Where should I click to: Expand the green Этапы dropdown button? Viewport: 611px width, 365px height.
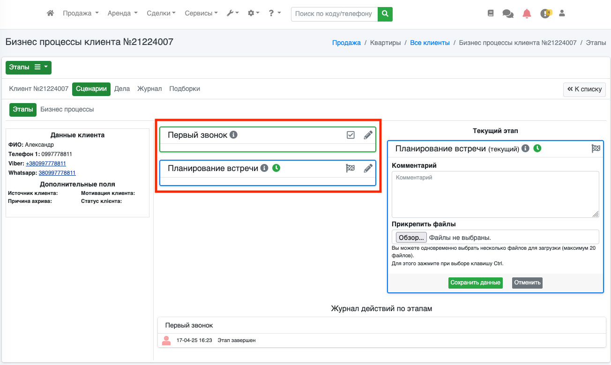click(x=29, y=67)
